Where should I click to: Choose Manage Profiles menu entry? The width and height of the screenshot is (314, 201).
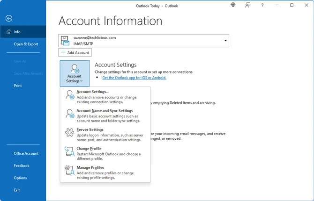point(105,172)
